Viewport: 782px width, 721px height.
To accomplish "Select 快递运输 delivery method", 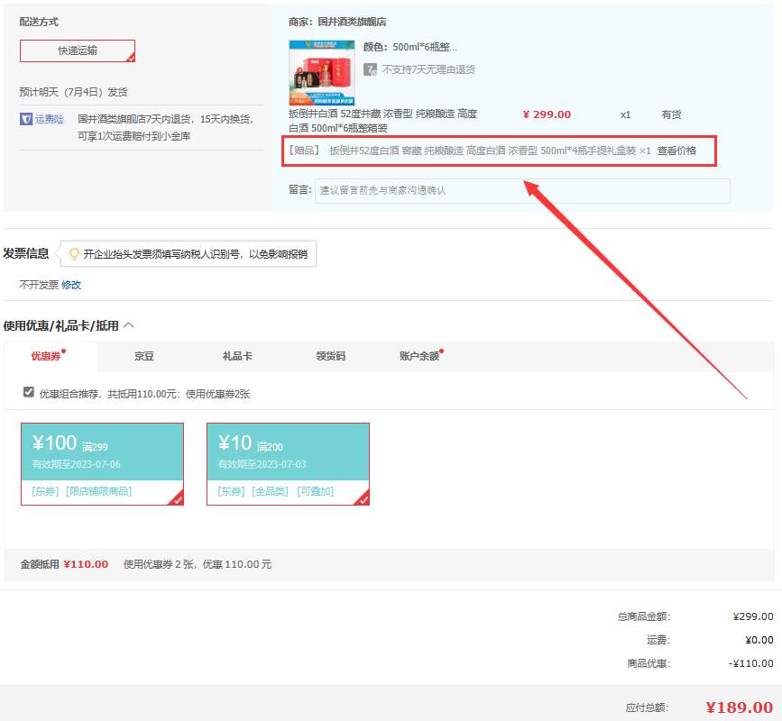I will pyautogui.click(x=78, y=50).
